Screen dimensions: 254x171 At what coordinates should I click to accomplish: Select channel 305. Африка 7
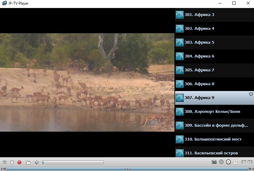coord(215,70)
